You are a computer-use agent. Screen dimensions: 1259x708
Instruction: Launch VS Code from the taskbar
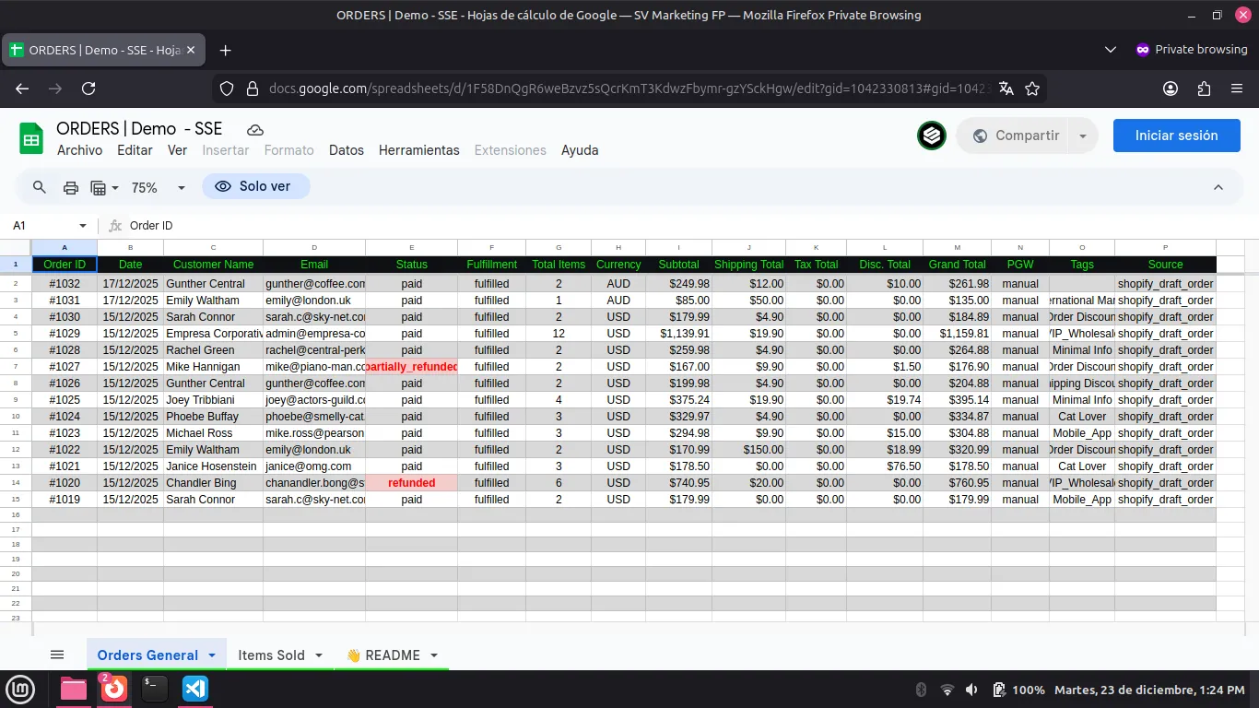point(194,689)
